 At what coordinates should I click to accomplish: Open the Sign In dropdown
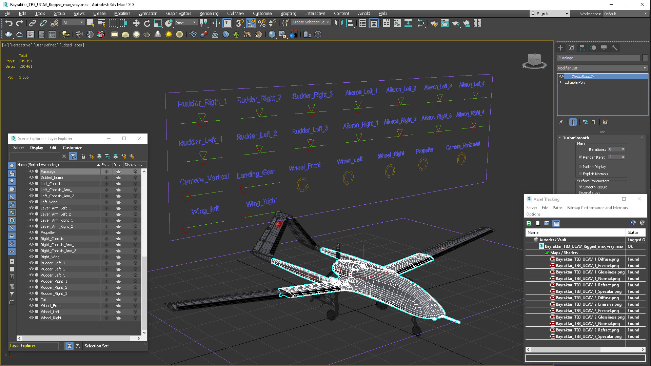click(x=549, y=14)
